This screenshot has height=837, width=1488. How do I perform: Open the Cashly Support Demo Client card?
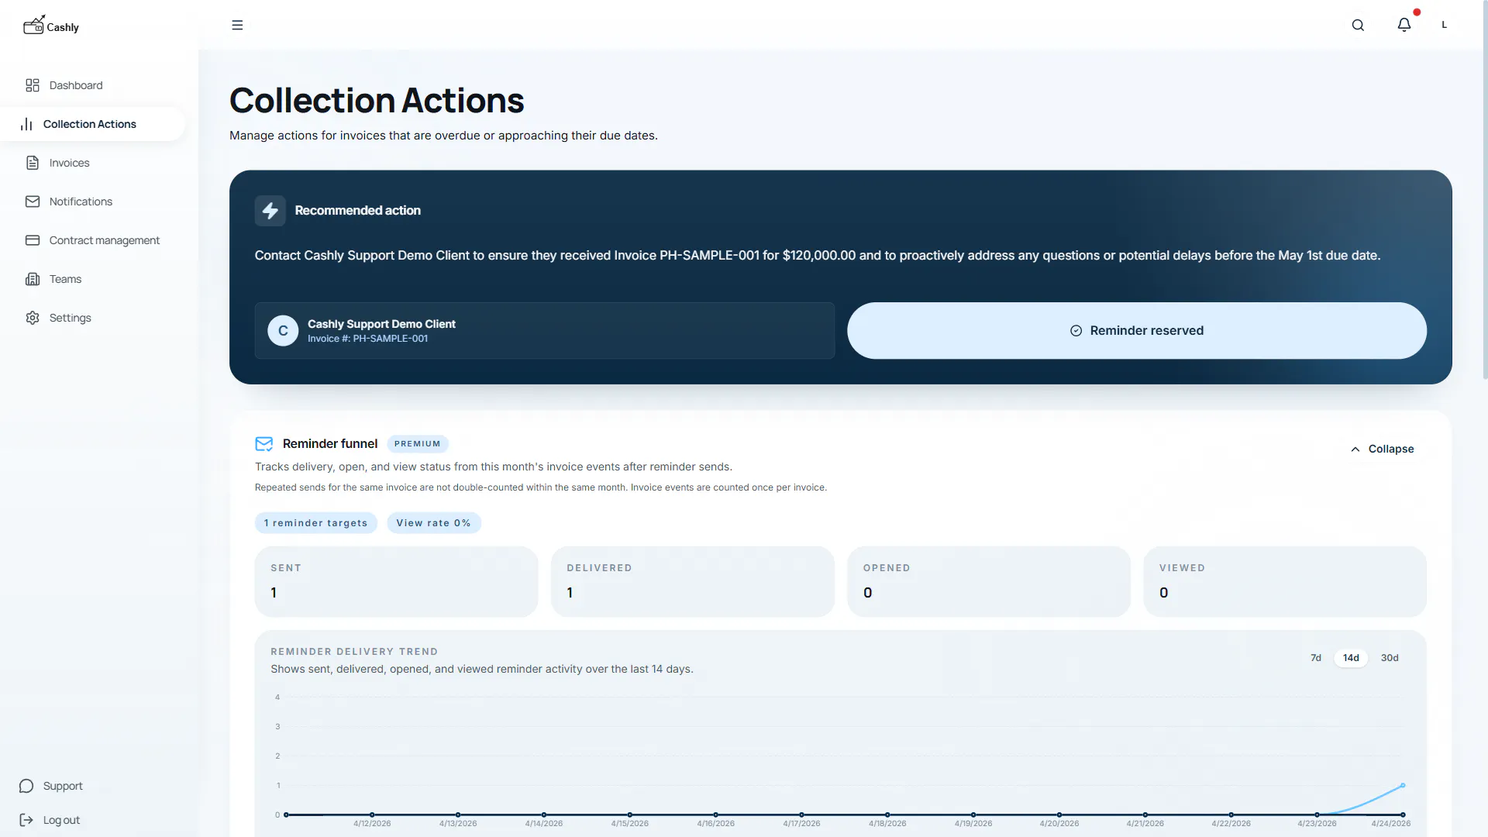click(x=545, y=331)
